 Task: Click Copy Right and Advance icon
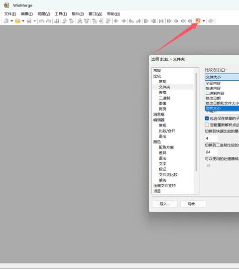tap(131, 21)
